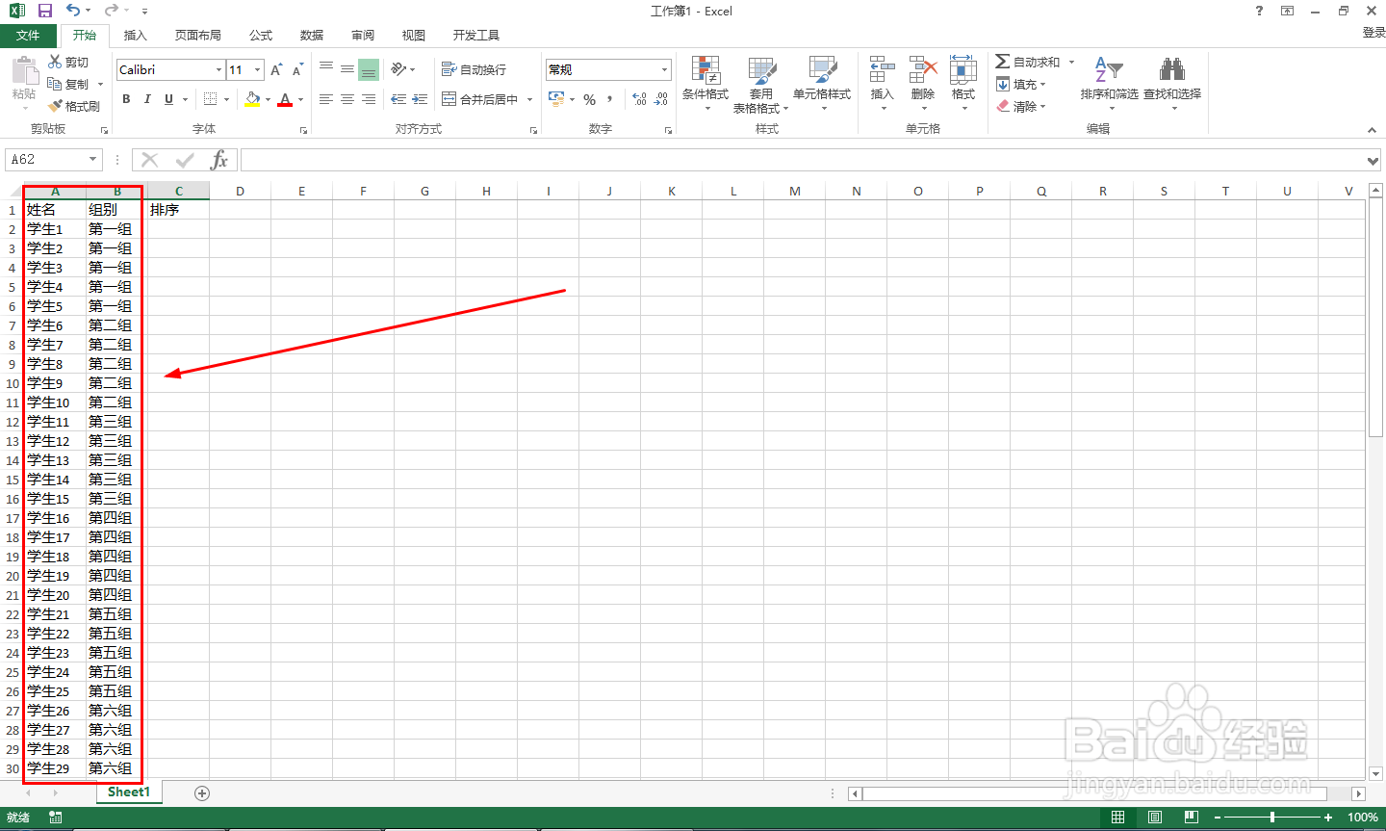Expand the Clear (清除) dropdown

[x=1042, y=106]
